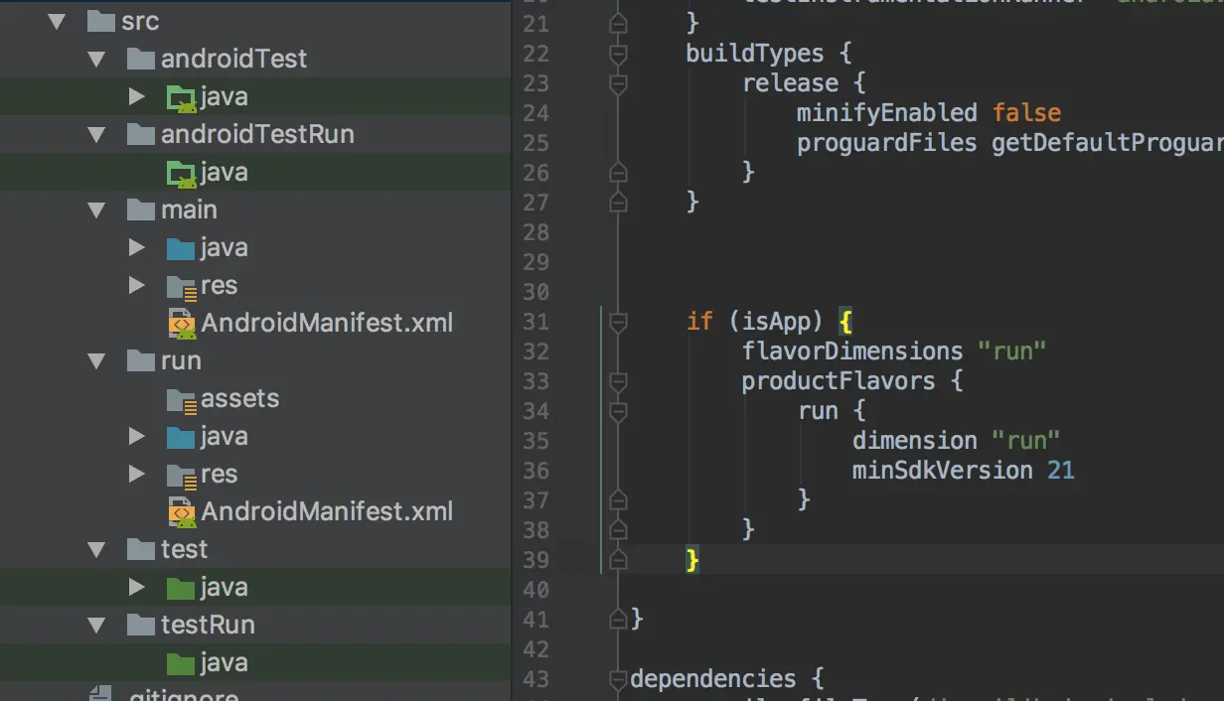Click 'dimension' on line 35
The image size is (1224, 701).
915,440
